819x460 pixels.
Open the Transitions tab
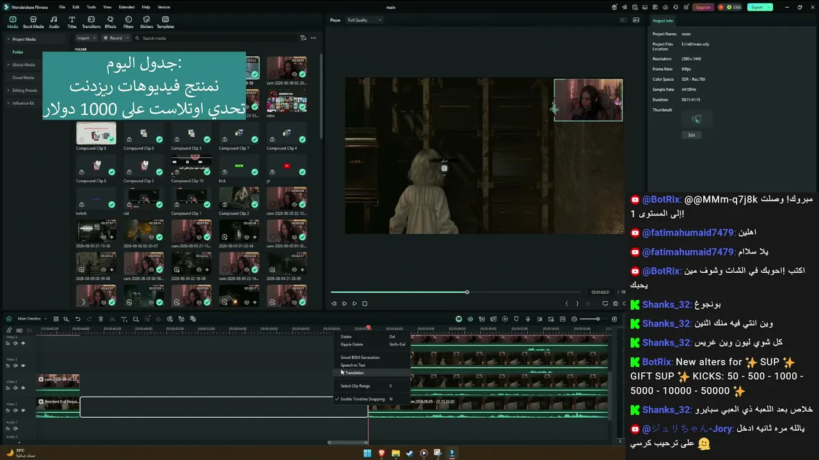pyautogui.click(x=91, y=22)
